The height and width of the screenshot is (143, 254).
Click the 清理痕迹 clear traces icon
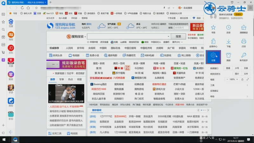coord(244,29)
